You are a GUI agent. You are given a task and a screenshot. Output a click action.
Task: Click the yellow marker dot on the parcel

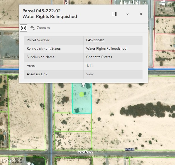pyautogui.click(x=81, y=95)
